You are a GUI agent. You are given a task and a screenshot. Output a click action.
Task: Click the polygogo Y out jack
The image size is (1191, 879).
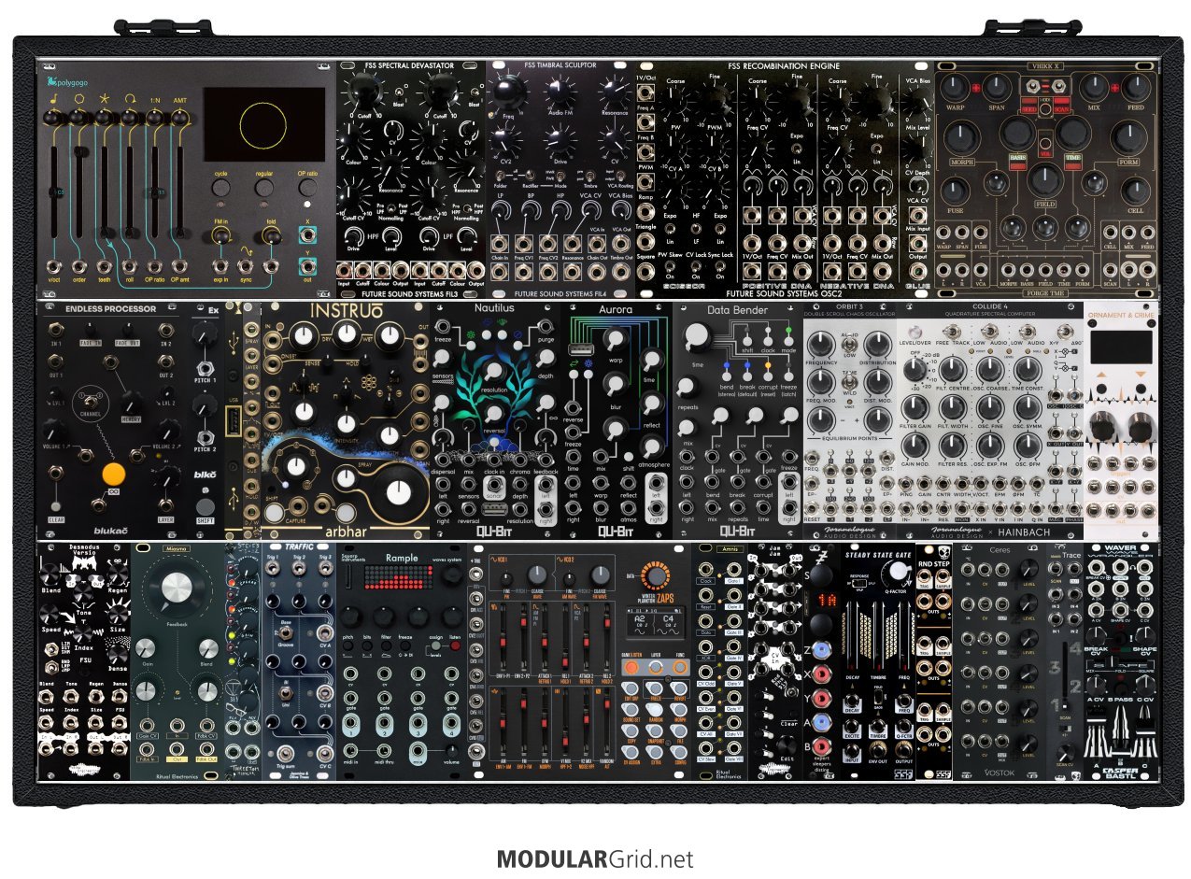coord(308,268)
